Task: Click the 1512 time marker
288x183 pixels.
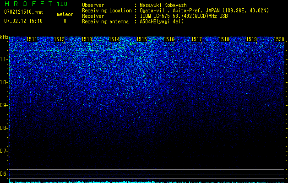Action: pyautogui.click(x=60, y=39)
